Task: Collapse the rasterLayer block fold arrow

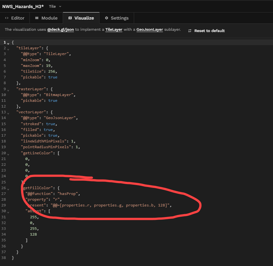Action: tap(8, 90)
